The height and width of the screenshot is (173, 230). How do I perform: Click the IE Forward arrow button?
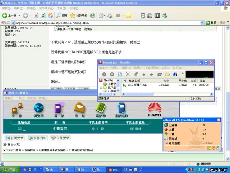pyautogui.click(x=26, y=15)
